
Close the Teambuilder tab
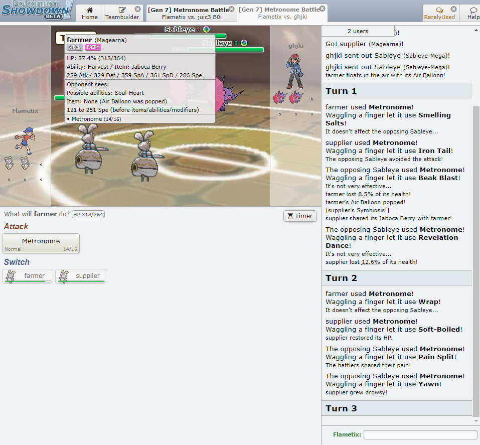coord(138,9)
